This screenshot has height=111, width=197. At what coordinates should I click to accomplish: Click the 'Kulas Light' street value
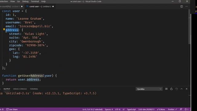pyautogui.click(x=35, y=34)
